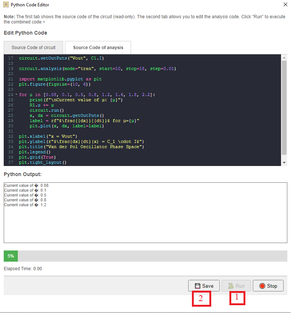The width and height of the screenshot is (294, 313).
Task: Click the plt.xlabel line
Action: tap(48, 136)
